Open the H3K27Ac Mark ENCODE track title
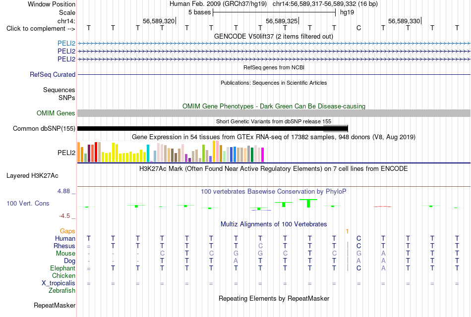 coord(274,169)
